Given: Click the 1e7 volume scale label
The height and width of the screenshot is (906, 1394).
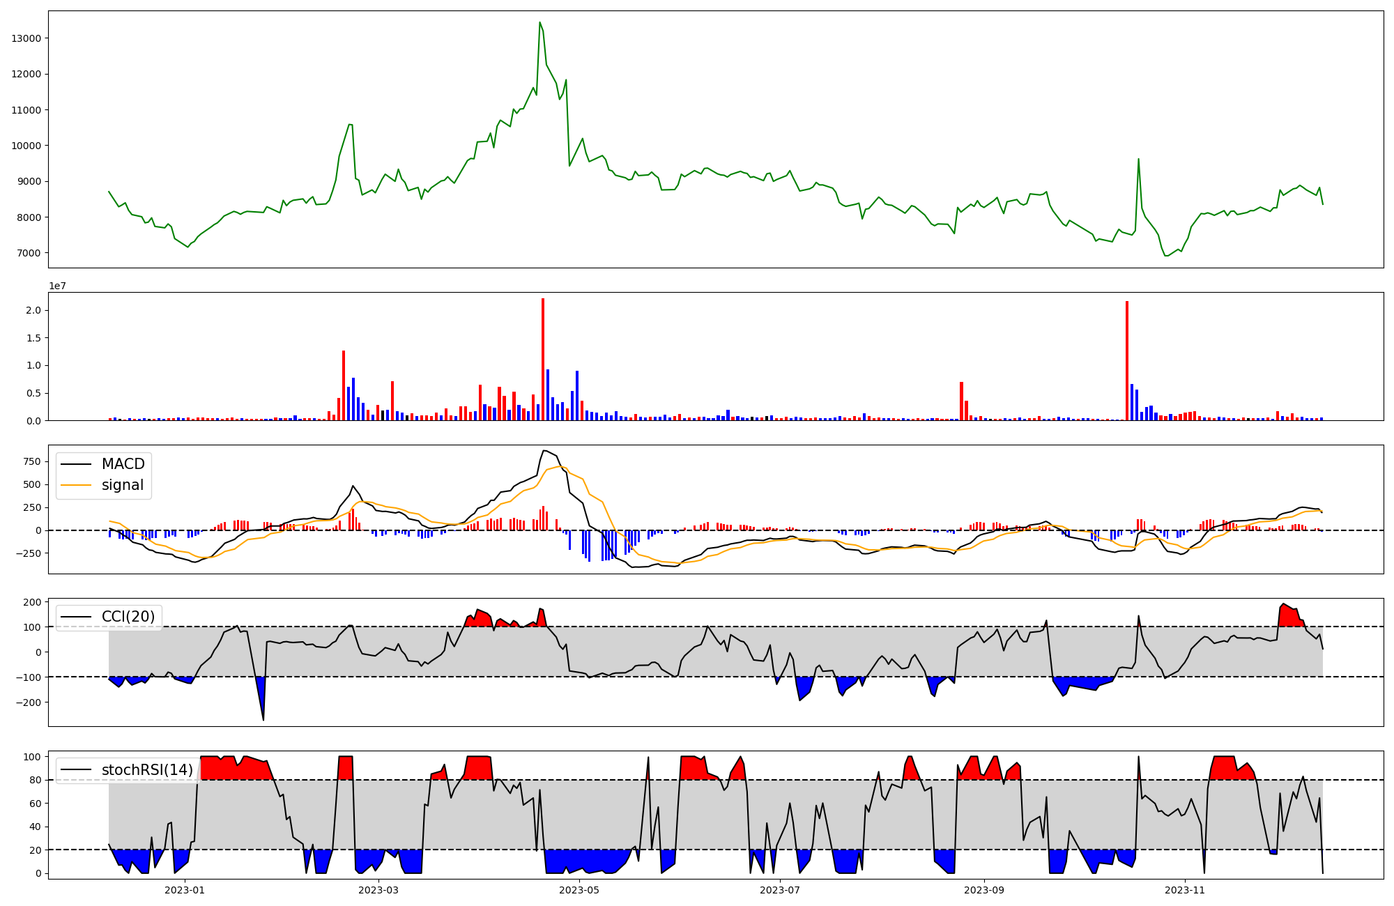Looking at the screenshot, I should pyautogui.click(x=57, y=286).
